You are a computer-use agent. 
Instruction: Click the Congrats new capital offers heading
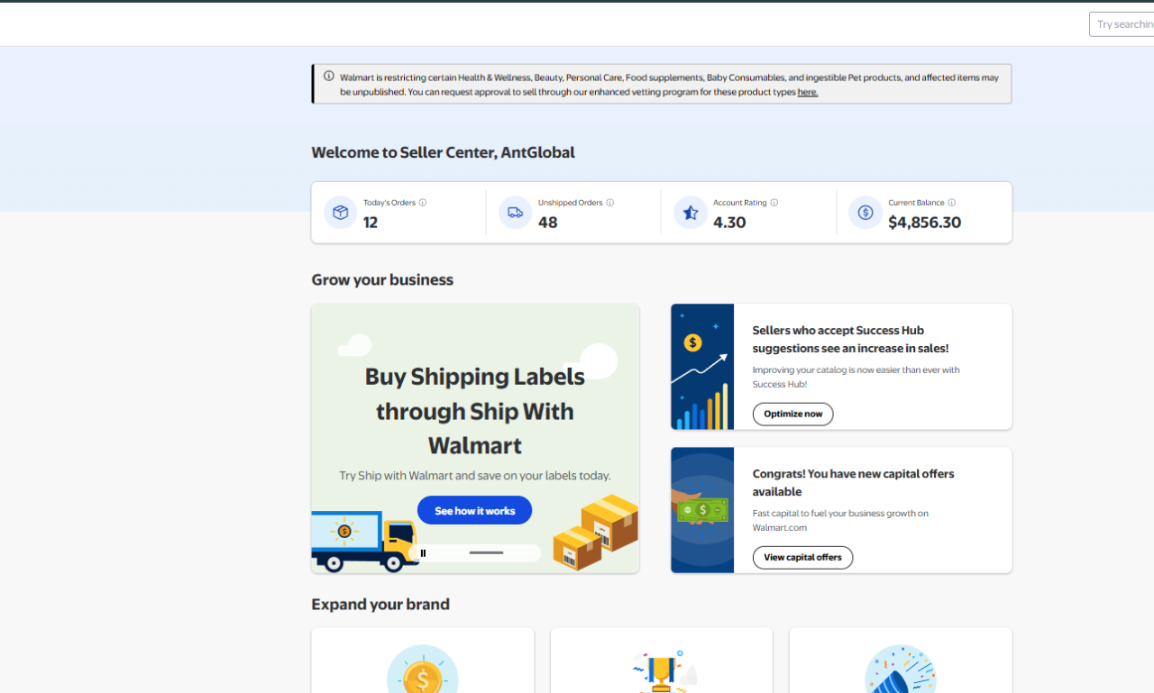point(854,482)
